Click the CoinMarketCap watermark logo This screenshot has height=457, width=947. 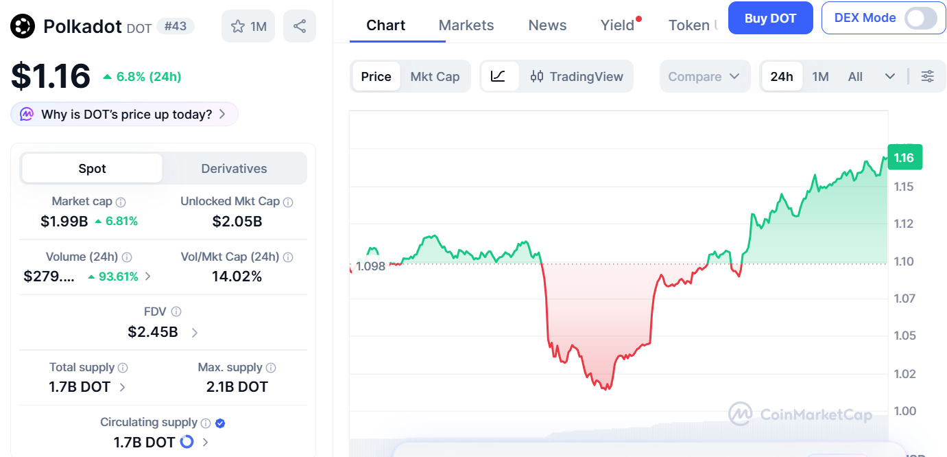coord(740,414)
